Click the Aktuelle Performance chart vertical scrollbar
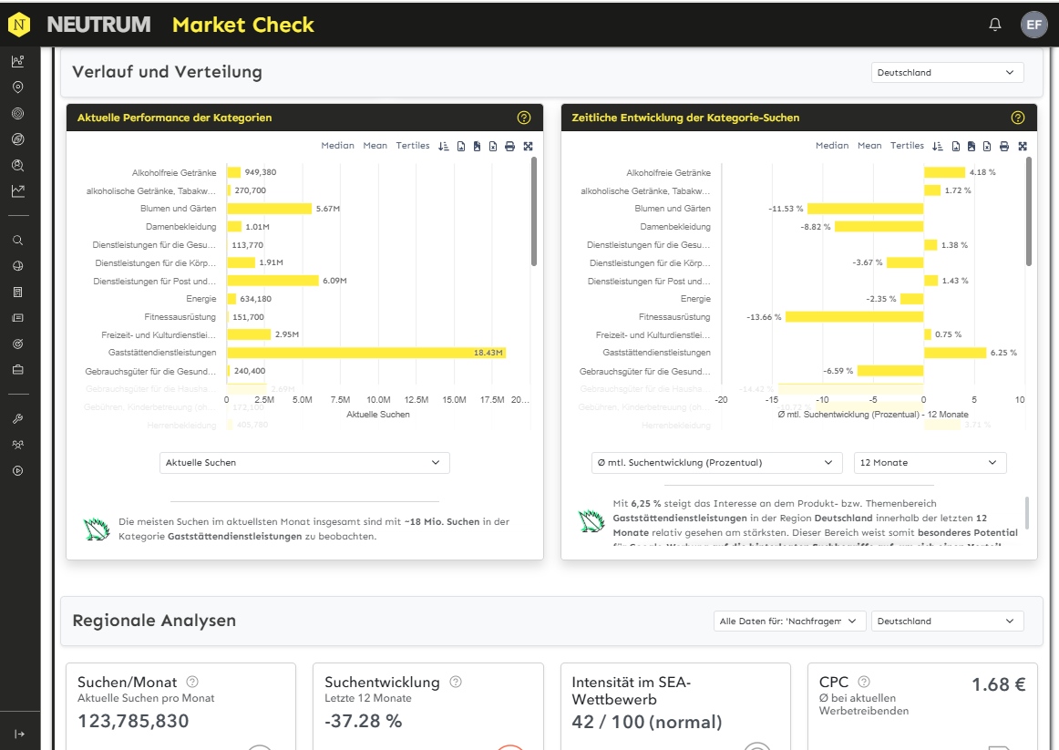Image resolution: width=1059 pixels, height=750 pixels. [x=533, y=211]
